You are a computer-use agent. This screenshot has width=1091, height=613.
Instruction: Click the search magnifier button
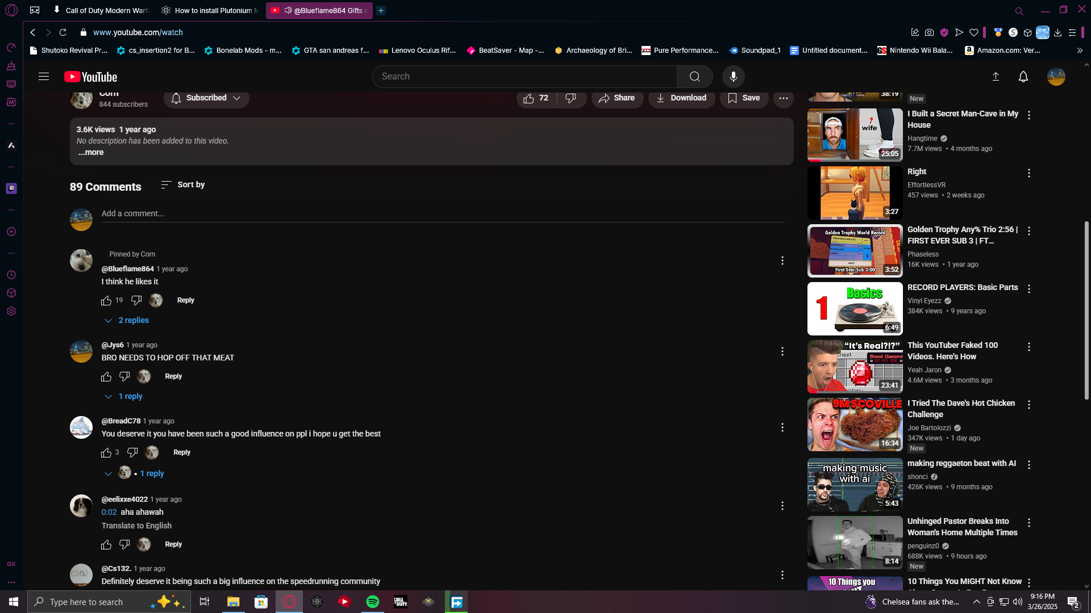point(694,77)
